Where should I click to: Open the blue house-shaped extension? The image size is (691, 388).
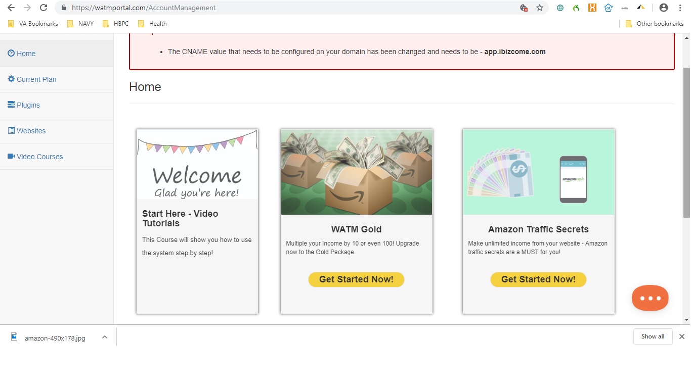coord(609,8)
